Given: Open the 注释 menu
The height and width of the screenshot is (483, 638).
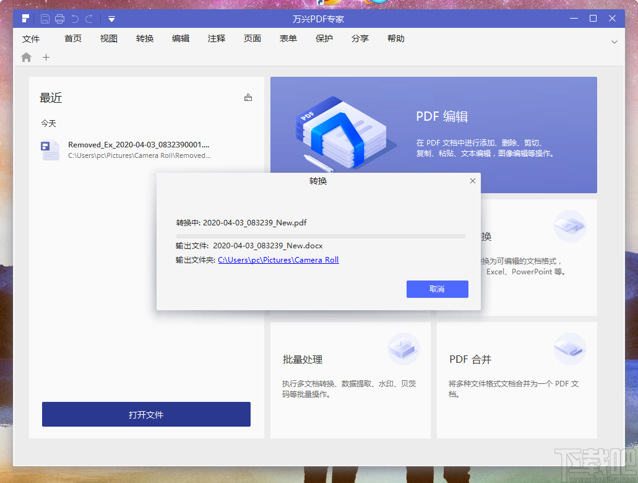Looking at the screenshot, I should 216,38.
